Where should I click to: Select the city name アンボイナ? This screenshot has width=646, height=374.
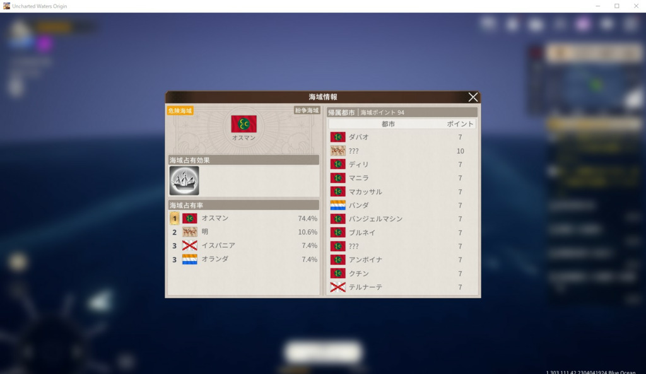point(365,259)
